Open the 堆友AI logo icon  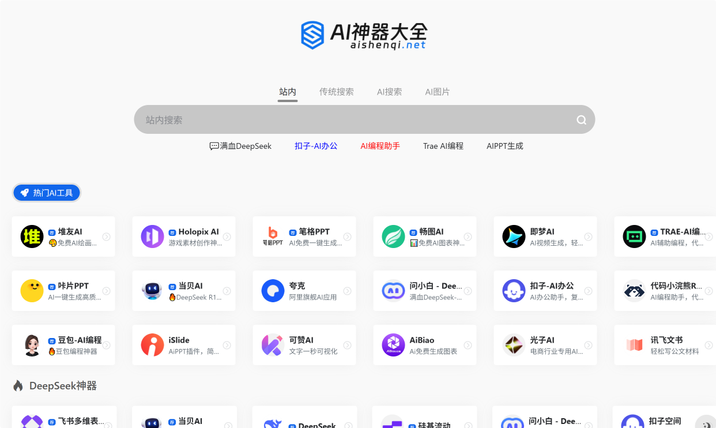tap(32, 236)
